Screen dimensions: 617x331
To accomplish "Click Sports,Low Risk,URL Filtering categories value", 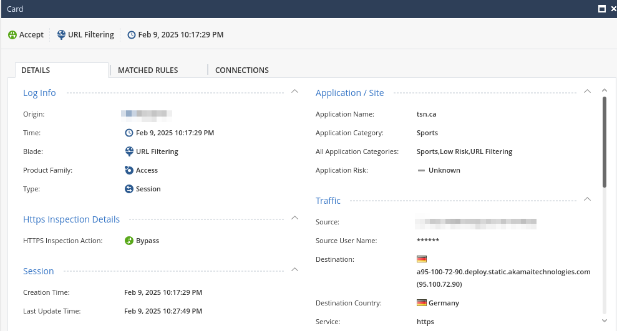I will click(x=464, y=151).
